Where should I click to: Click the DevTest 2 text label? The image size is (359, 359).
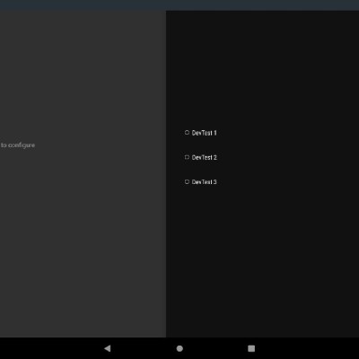tap(204, 157)
